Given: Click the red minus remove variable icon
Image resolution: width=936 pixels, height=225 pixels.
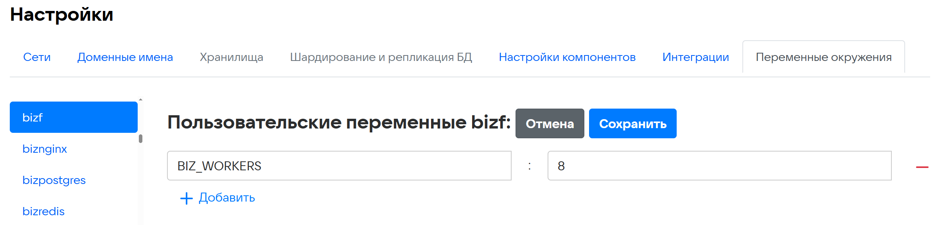Looking at the screenshot, I should (x=922, y=167).
